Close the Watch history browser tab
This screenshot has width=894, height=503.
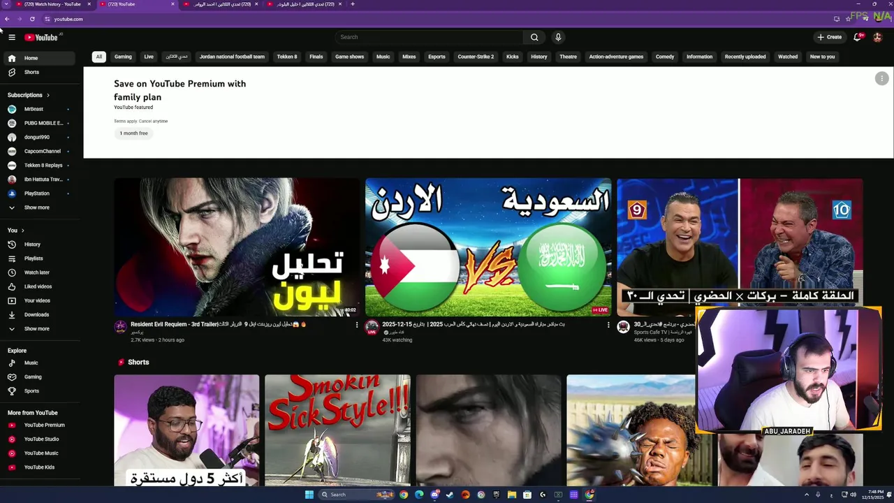[x=89, y=4]
